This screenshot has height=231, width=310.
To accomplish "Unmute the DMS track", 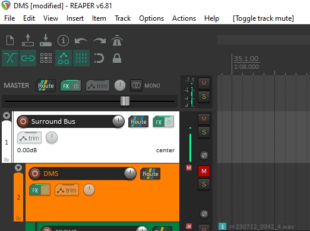I will [204, 171].
